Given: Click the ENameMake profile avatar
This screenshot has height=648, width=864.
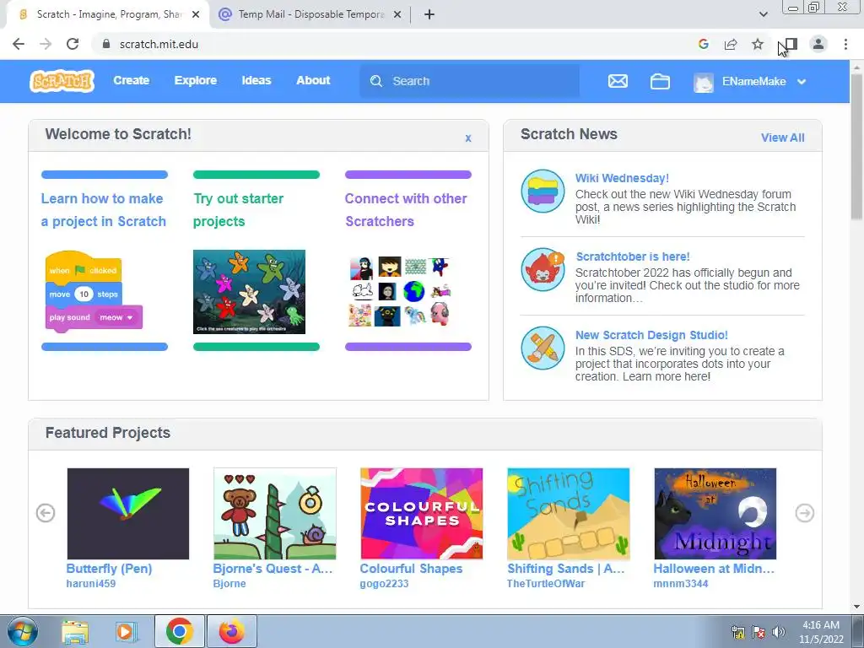Looking at the screenshot, I should pyautogui.click(x=704, y=82).
